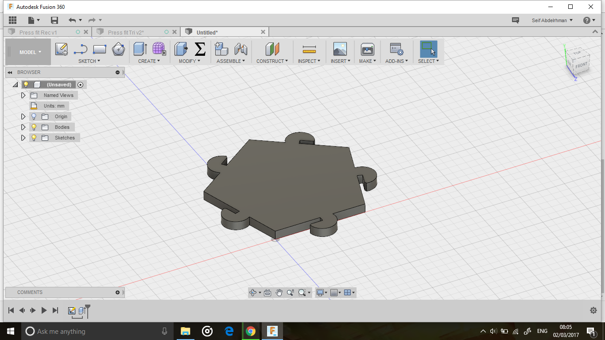Activate the (Unsaved) component radio button
The image size is (605, 340).
click(x=80, y=85)
